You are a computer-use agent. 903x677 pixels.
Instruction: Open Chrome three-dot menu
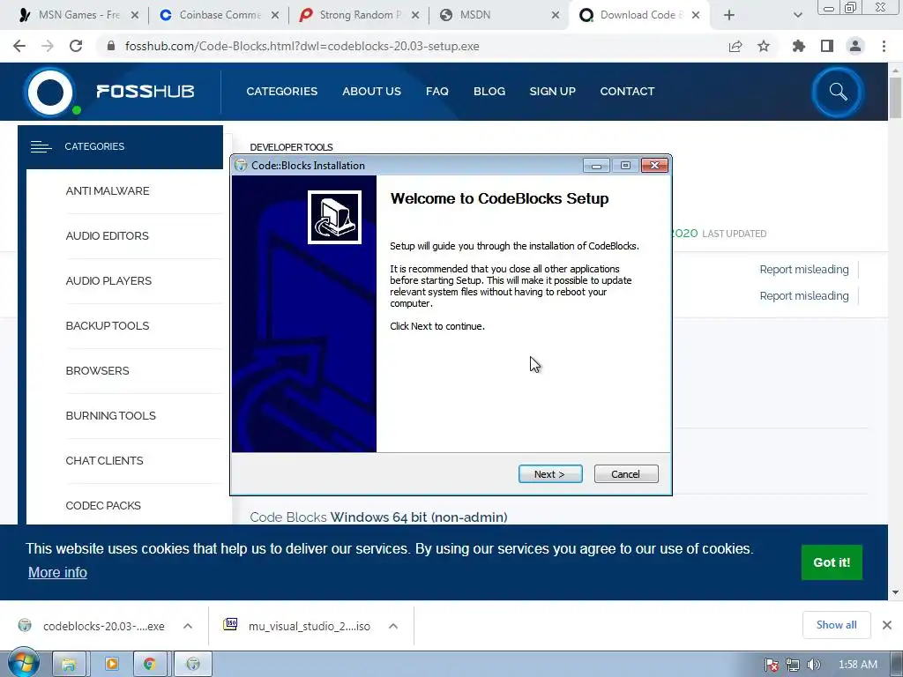click(884, 46)
